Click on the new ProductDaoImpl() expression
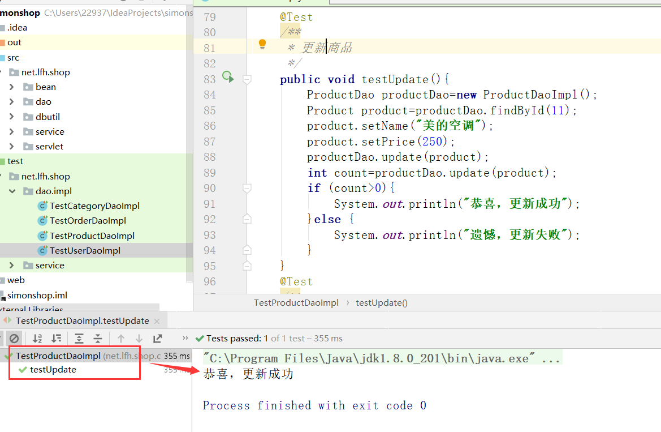Image resolution: width=661 pixels, height=432 pixels. tap(523, 95)
